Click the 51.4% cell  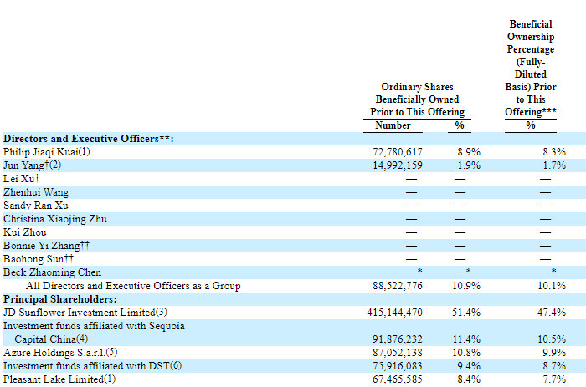click(466, 313)
